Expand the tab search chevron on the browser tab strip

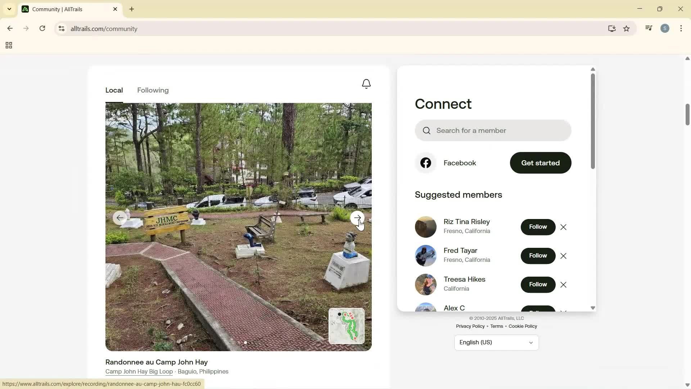click(9, 9)
